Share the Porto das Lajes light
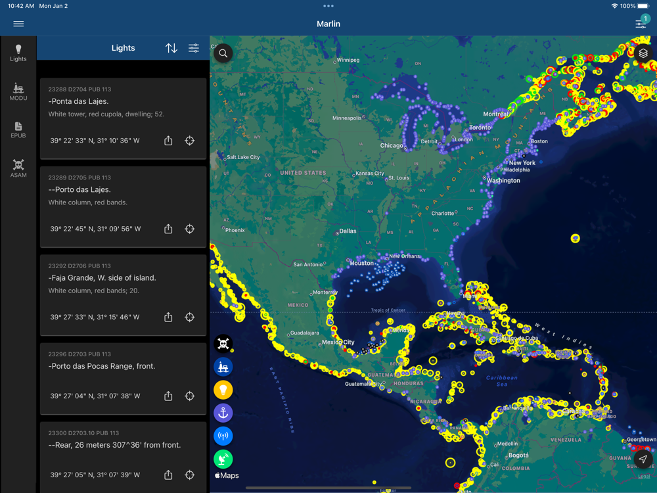The width and height of the screenshot is (657, 493). tap(168, 229)
